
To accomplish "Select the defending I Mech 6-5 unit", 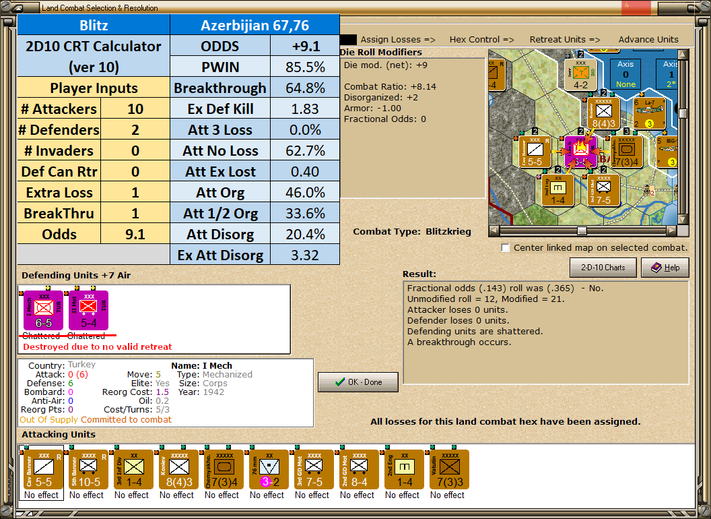I will click(44, 310).
